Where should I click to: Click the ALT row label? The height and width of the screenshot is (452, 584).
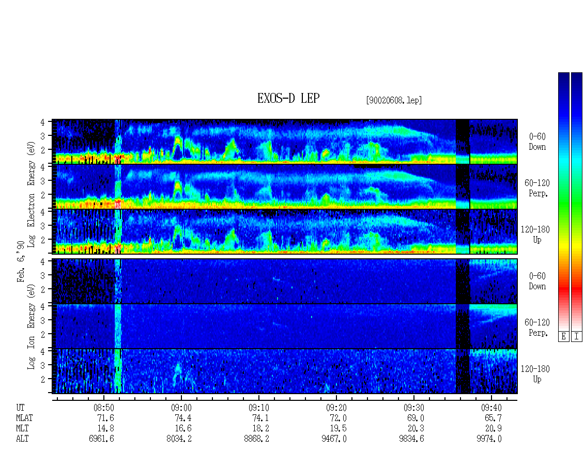coord(22,439)
